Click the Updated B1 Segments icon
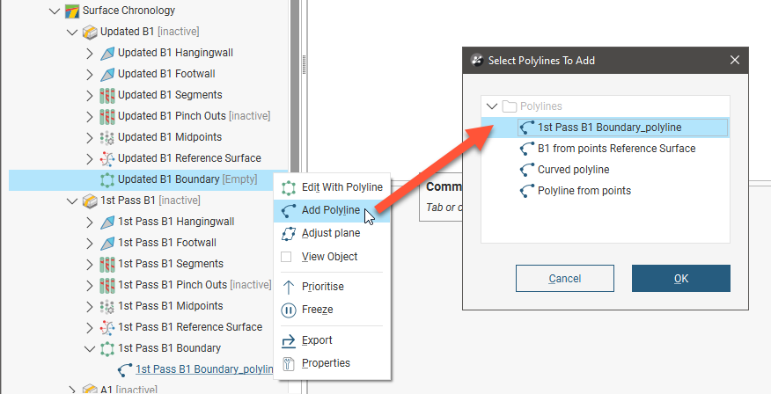The width and height of the screenshot is (771, 394). pyautogui.click(x=107, y=95)
